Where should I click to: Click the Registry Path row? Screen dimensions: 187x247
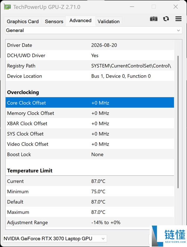click(90, 66)
